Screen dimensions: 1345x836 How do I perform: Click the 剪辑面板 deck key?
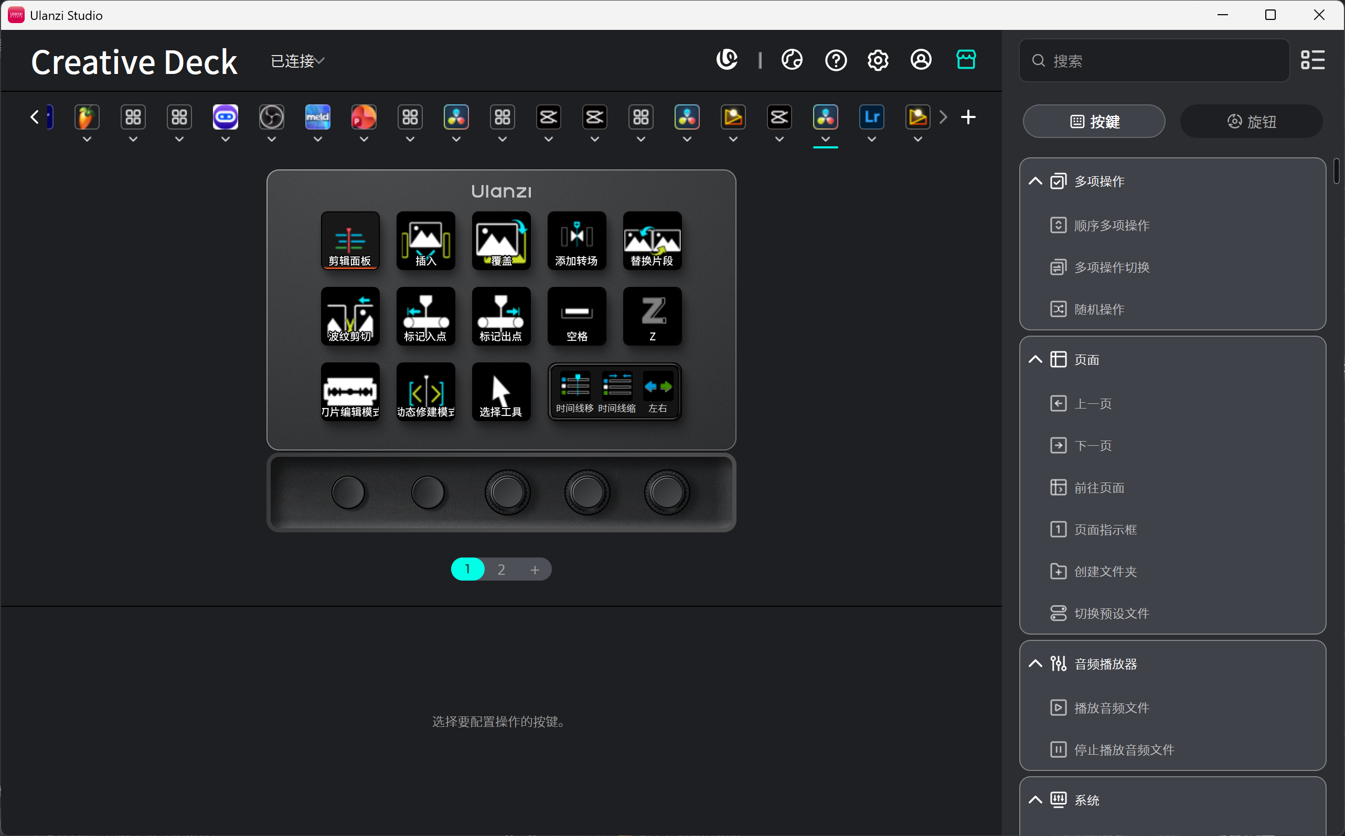350,240
